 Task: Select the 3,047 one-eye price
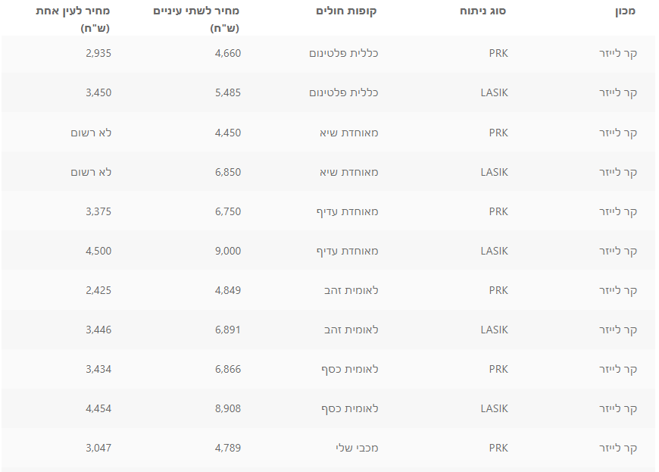point(98,448)
